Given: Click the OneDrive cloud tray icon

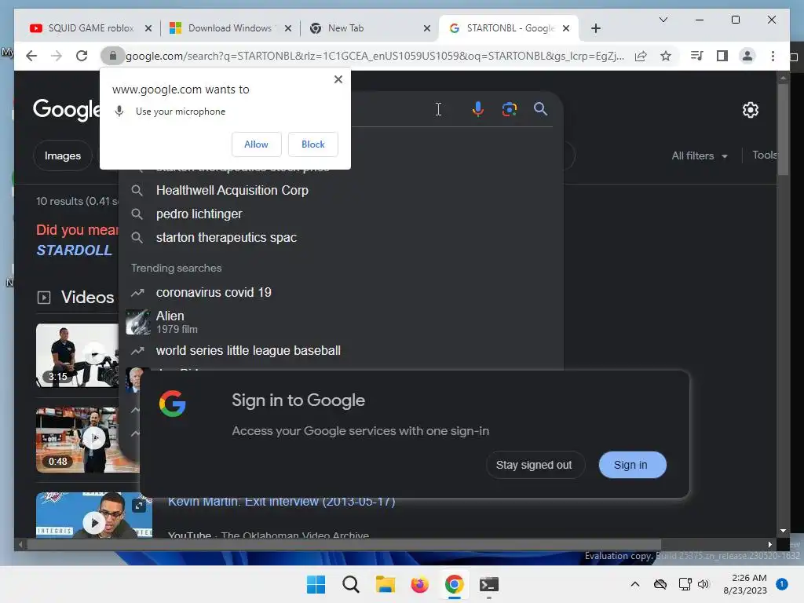Looking at the screenshot, I should (660, 584).
